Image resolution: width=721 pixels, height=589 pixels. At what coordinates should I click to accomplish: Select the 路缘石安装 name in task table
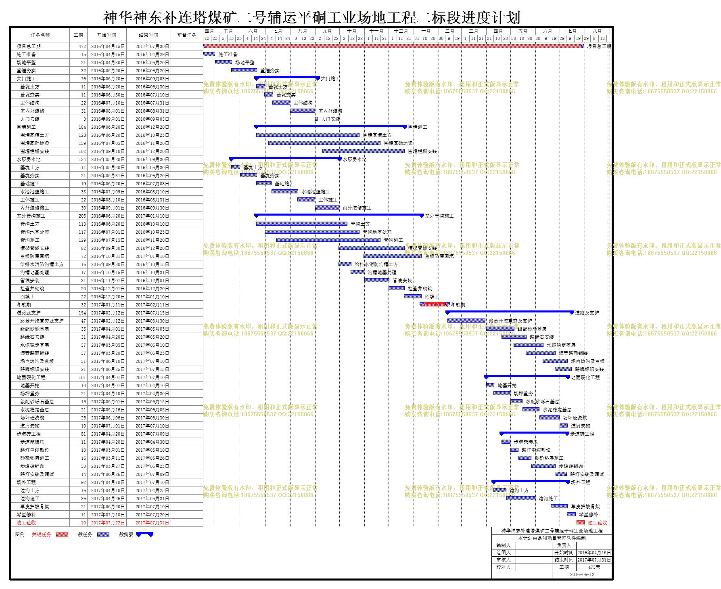32,337
